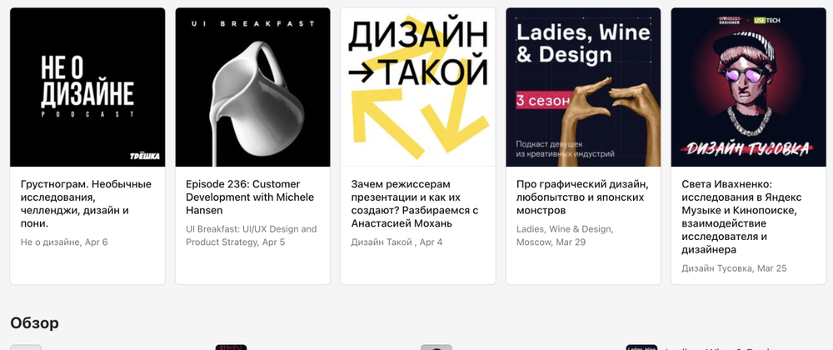This screenshot has height=350, width=833.
Task: Open the UI Breakfast milk jug cover
Action: coord(253,87)
